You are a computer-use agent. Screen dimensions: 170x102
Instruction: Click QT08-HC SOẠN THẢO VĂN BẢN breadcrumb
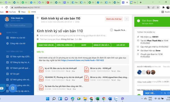click(x=56, y=22)
